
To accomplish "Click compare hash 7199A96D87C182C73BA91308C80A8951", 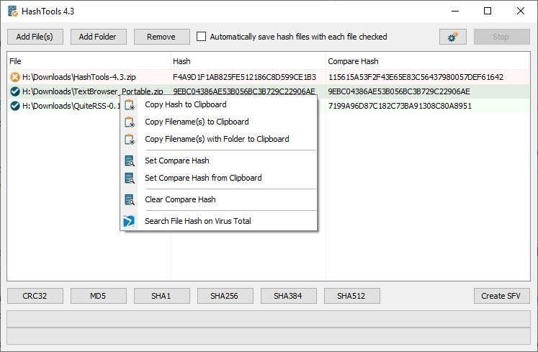I will (400, 106).
